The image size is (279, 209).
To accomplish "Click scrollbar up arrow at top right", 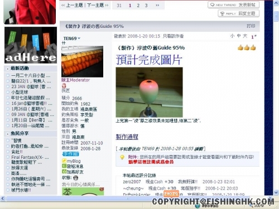I will tap(276, 3).
